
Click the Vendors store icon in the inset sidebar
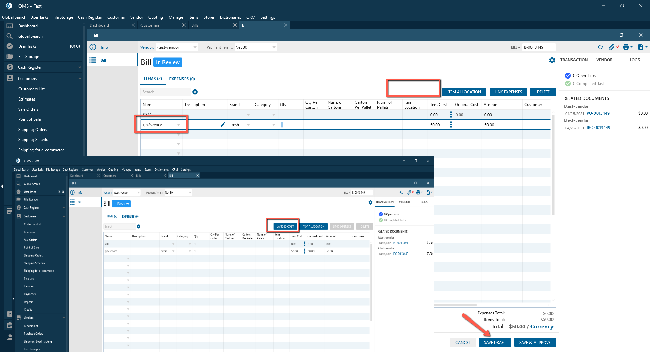[x=19, y=318]
